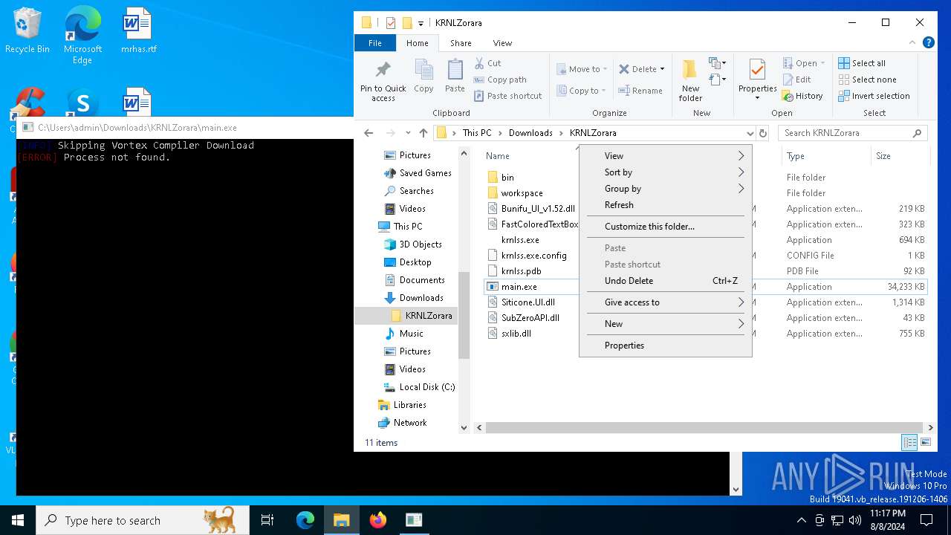The width and height of the screenshot is (951, 535).
Task: Click Paste shortcut in ribbon Clipboard group
Action: click(x=507, y=96)
